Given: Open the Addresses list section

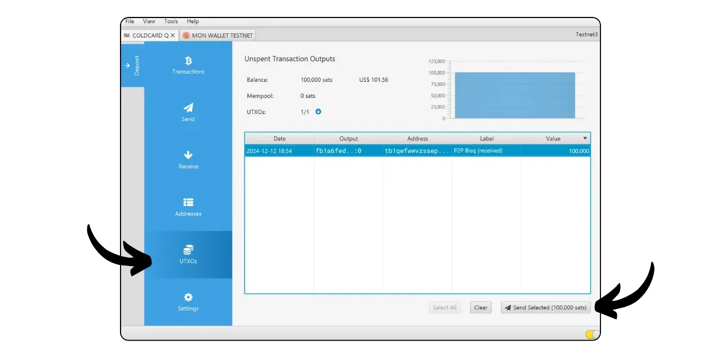Looking at the screenshot, I should click(188, 207).
